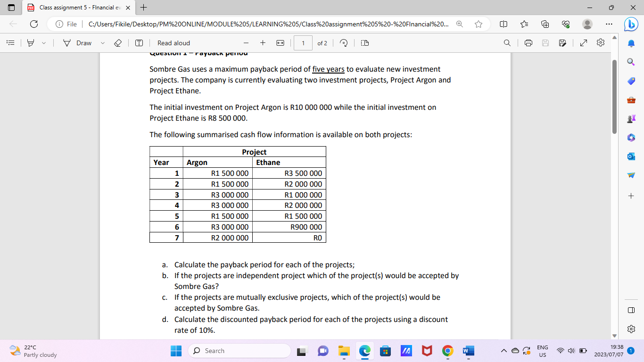Viewport: 644px width, 362px height.
Task: Toggle the sidebar layout button
Action: click(631, 310)
